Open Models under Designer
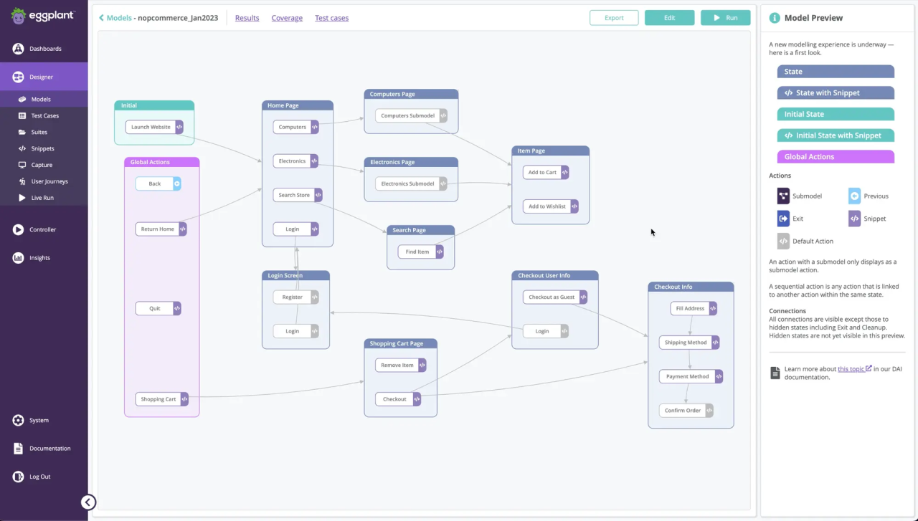 tap(44, 100)
